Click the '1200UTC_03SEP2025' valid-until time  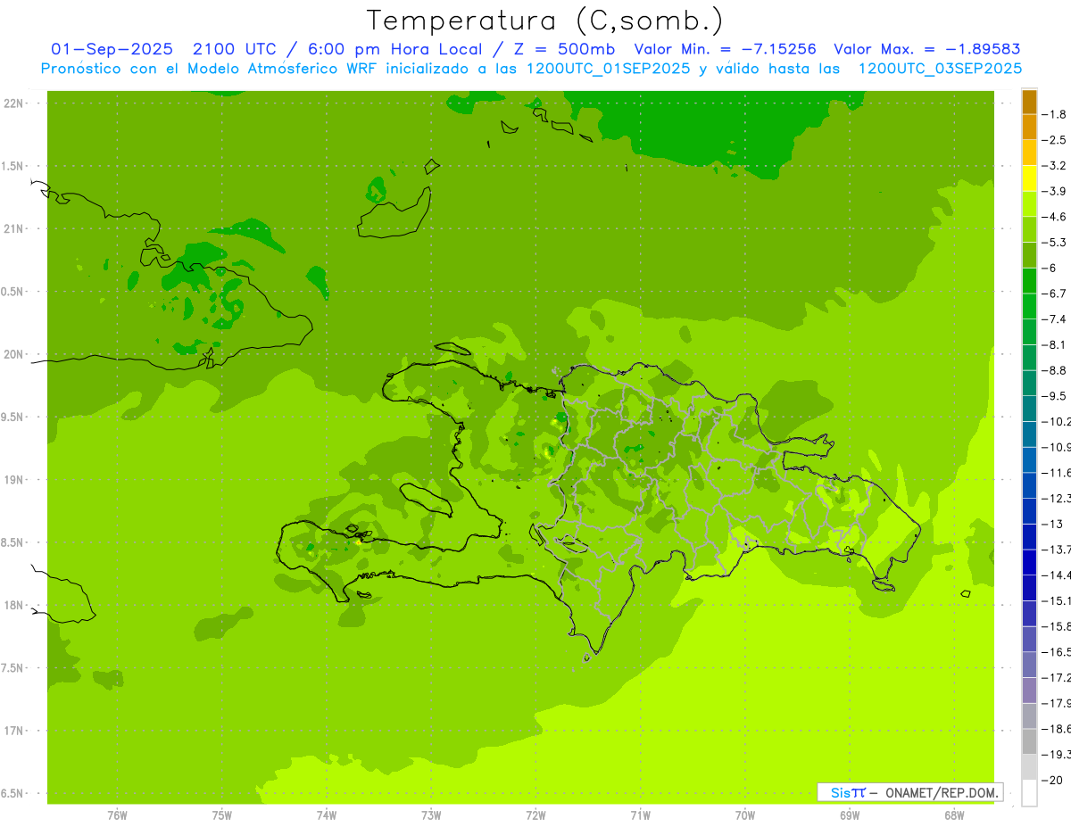coord(940,69)
